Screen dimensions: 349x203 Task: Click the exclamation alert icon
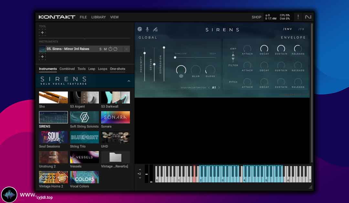298,17
